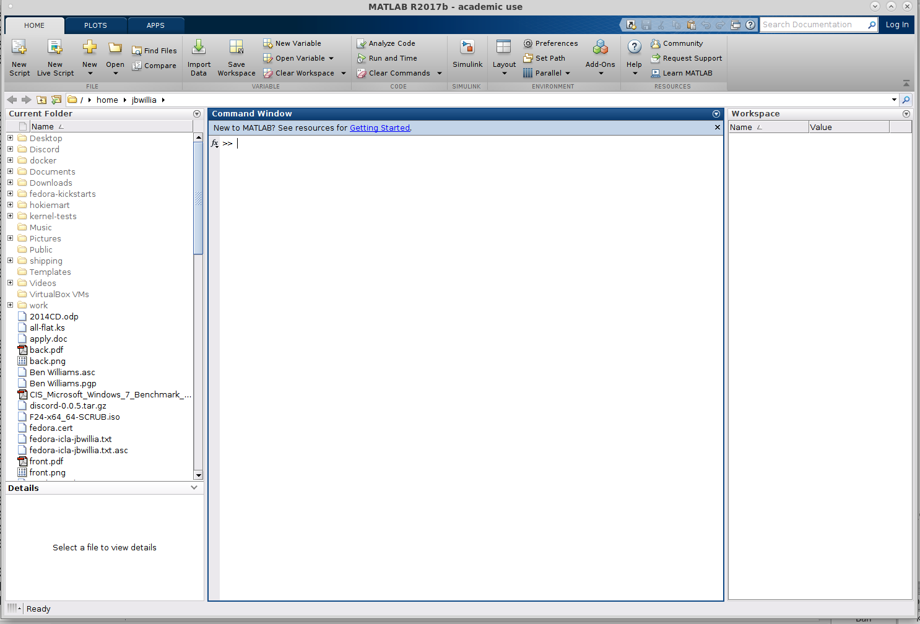Click the Open folder icon

point(115,48)
